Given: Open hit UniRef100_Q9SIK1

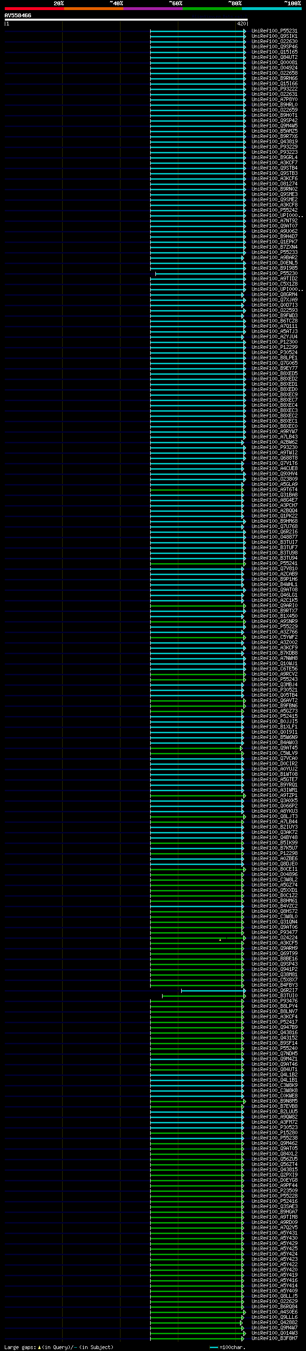Looking at the screenshot, I should pos(274,36).
